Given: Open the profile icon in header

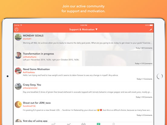Looking at the screenshot, I should pos(17,30).
